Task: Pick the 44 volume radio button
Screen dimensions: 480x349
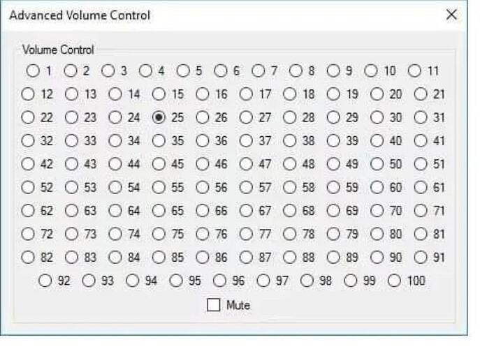Action: coord(116,164)
